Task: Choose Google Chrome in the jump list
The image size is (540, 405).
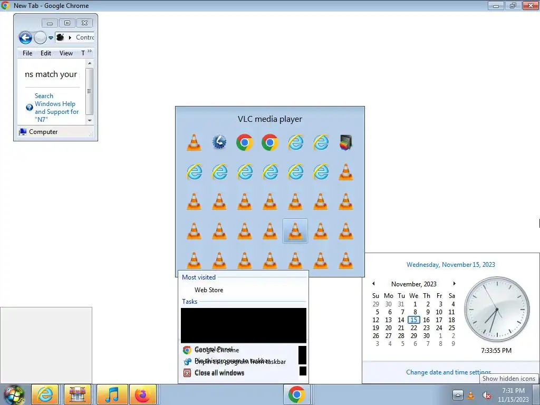Action: click(x=217, y=350)
